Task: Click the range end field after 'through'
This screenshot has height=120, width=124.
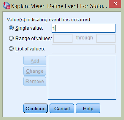Action: (106, 39)
